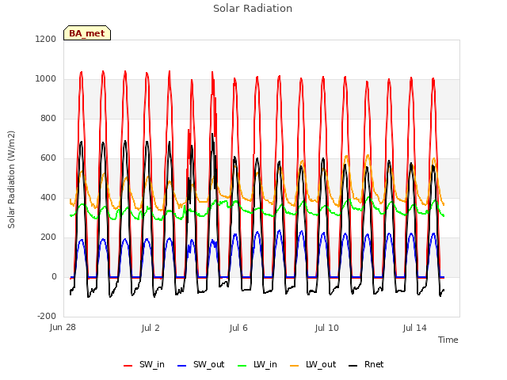Click the 1200 y-axis tick label
The image size is (507, 380).
tap(46, 39)
